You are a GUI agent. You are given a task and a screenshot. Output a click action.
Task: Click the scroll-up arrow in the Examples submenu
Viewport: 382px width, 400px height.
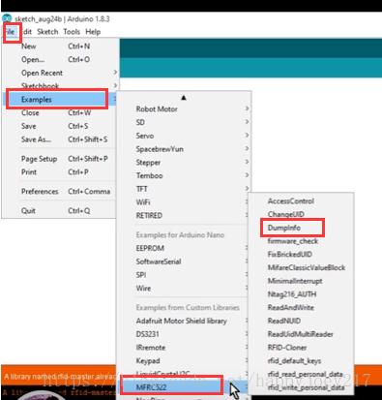[184, 98]
